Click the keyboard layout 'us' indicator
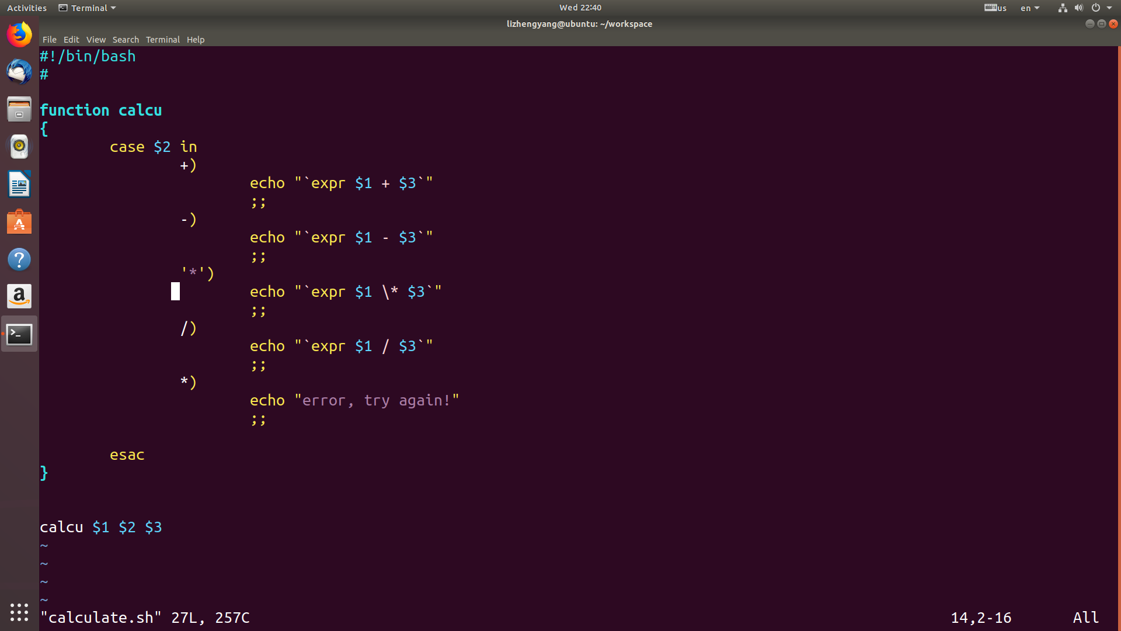The image size is (1121, 631). point(995,8)
